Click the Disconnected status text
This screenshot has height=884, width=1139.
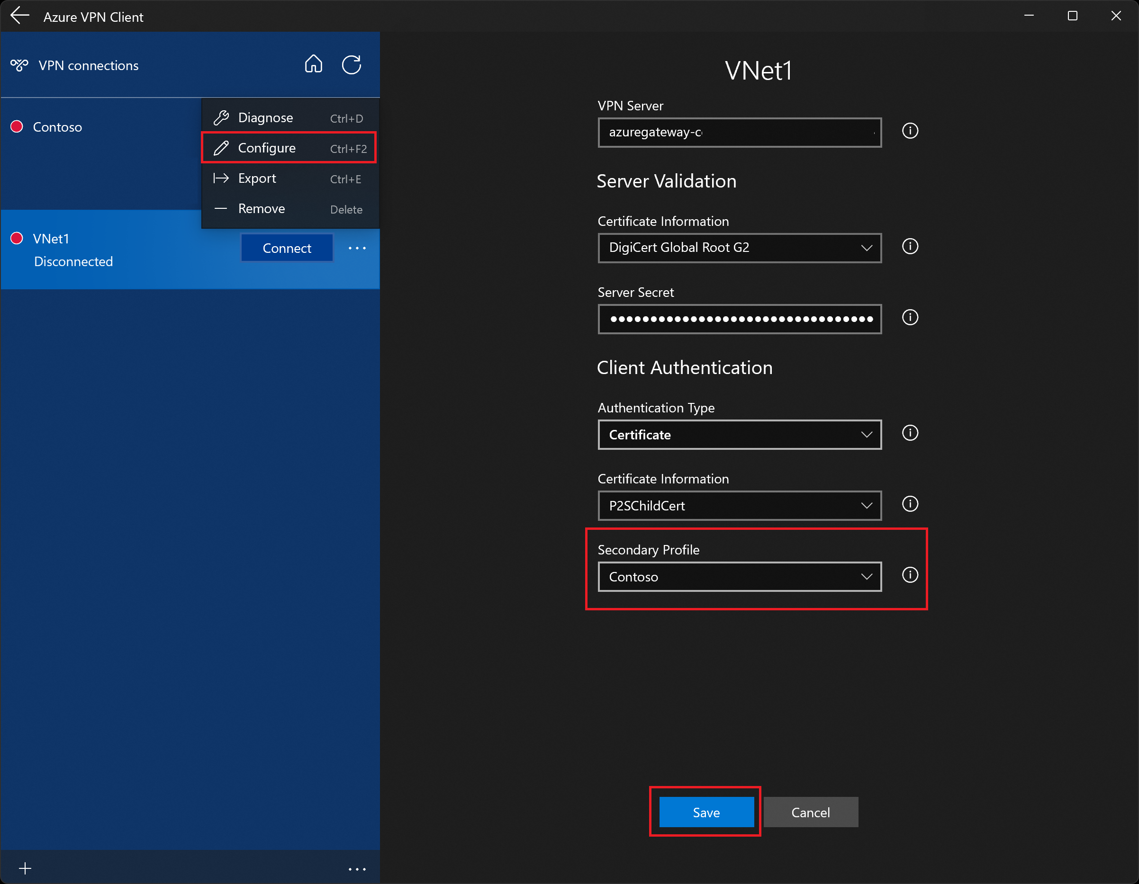(x=73, y=262)
